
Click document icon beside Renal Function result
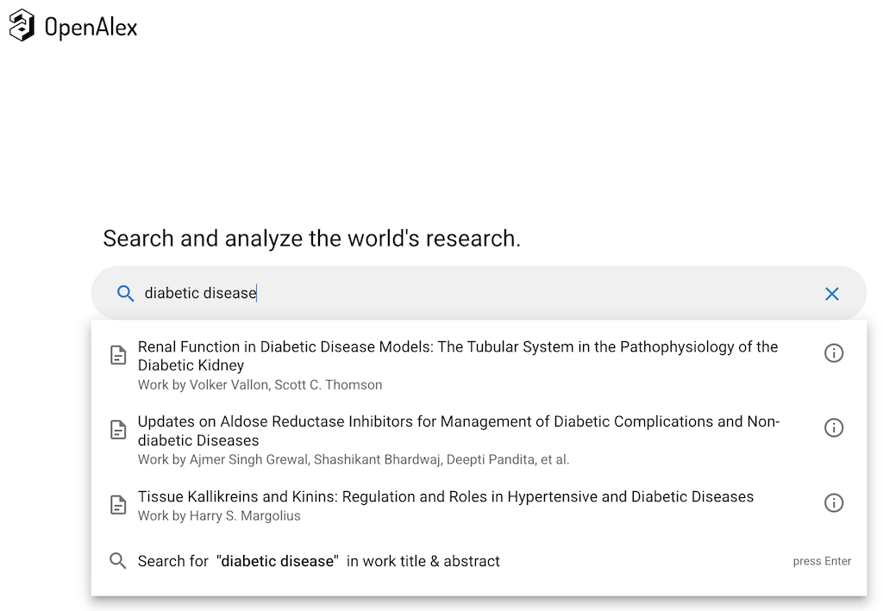pos(119,355)
